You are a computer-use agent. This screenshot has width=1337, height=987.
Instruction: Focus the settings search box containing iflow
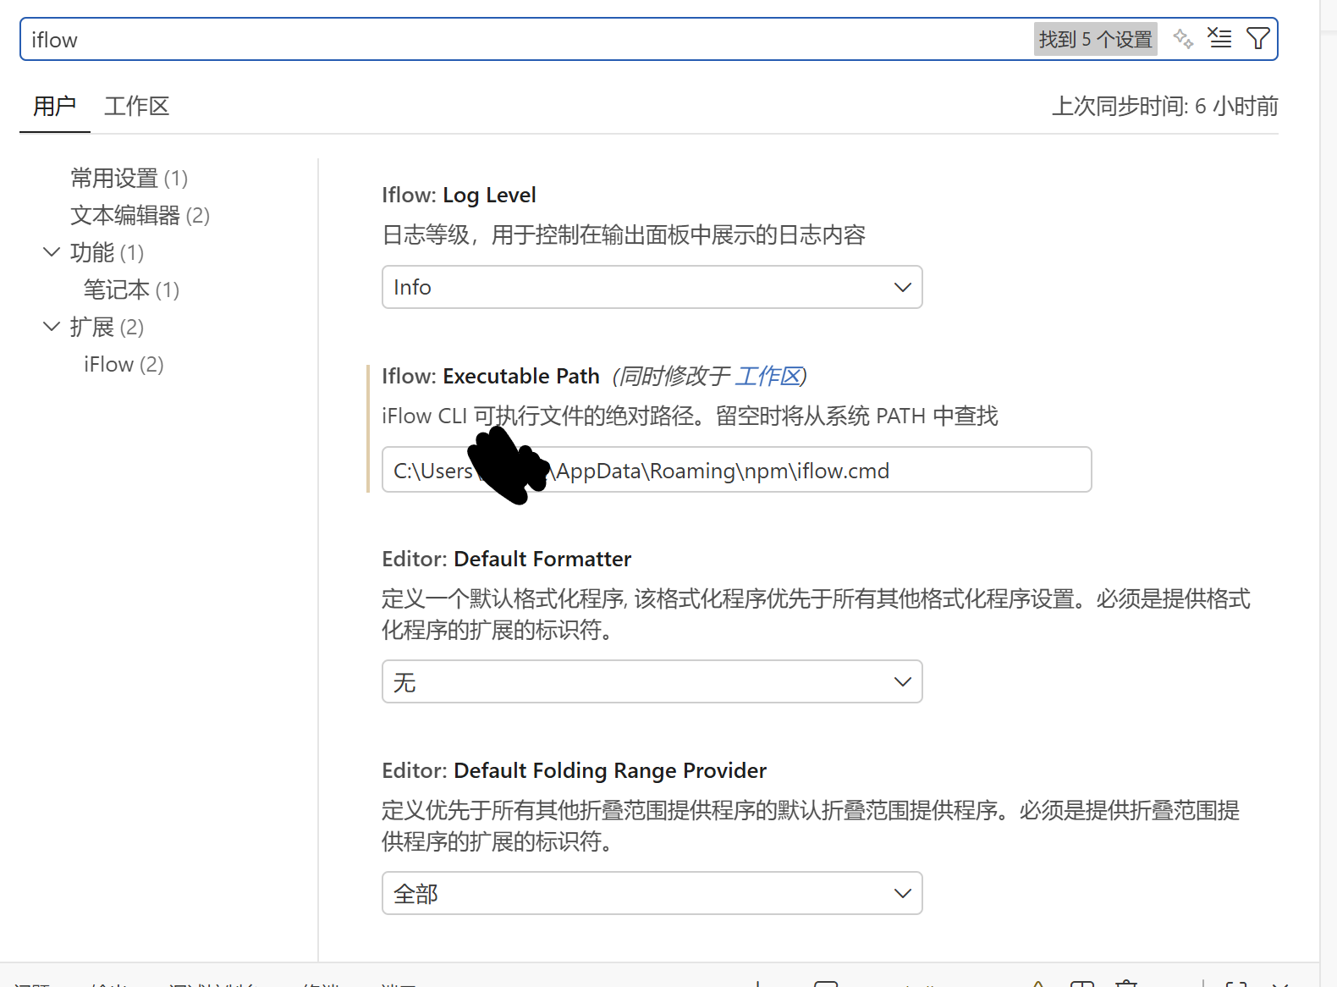point(508,40)
